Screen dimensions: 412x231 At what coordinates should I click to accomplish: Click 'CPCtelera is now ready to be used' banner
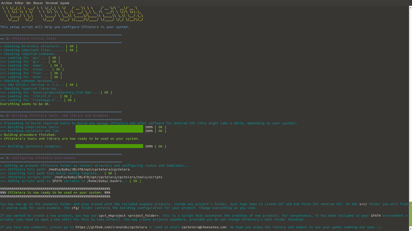55,192
